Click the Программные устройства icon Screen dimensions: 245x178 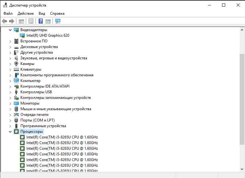coord(16,126)
